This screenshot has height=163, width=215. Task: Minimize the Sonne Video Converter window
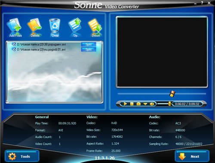(x=195, y=3)
